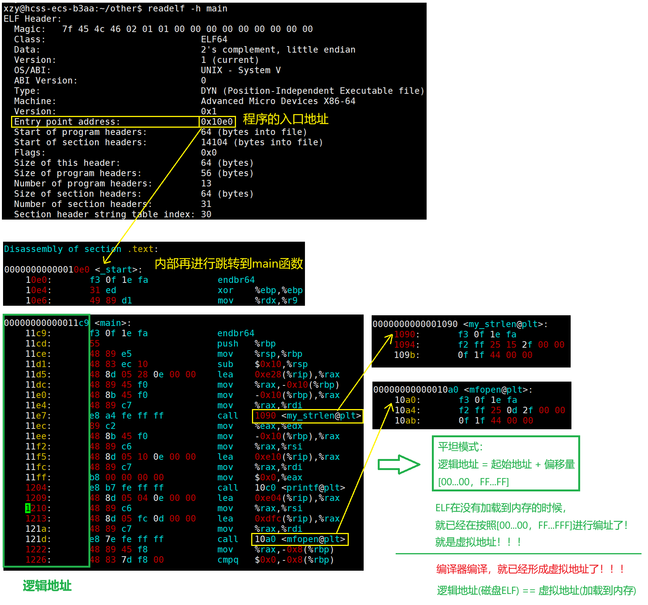
Task: Click bytes 'e8 a4 fe ff ff'
Action: pos(127,416)
